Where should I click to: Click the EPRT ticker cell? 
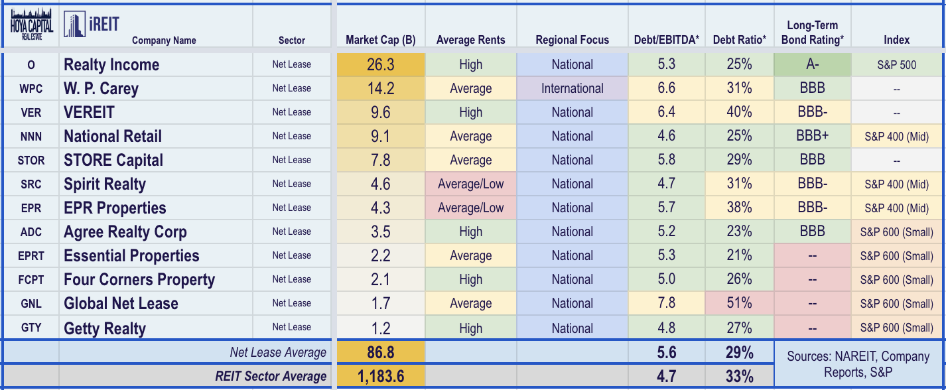tap(31, 256)
